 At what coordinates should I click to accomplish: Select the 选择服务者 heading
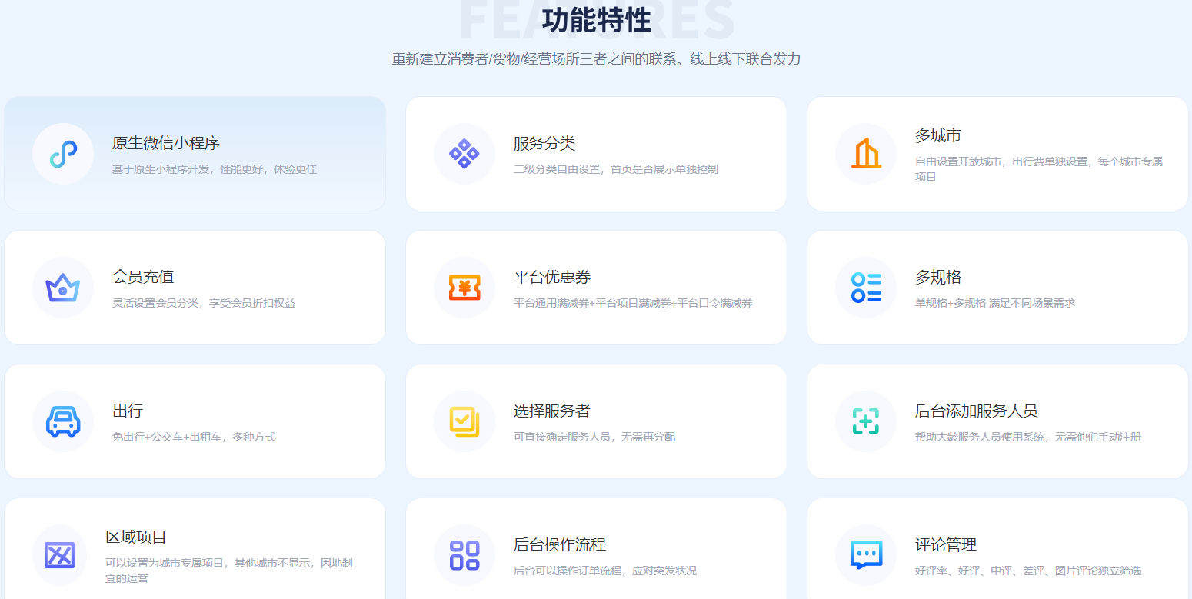[x=552, y=411]
